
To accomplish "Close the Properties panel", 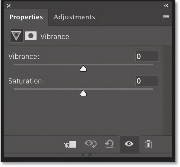I will pyautogui.click(x=9, y=6).
